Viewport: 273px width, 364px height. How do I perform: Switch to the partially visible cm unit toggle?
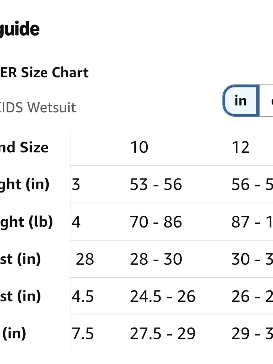266,100
